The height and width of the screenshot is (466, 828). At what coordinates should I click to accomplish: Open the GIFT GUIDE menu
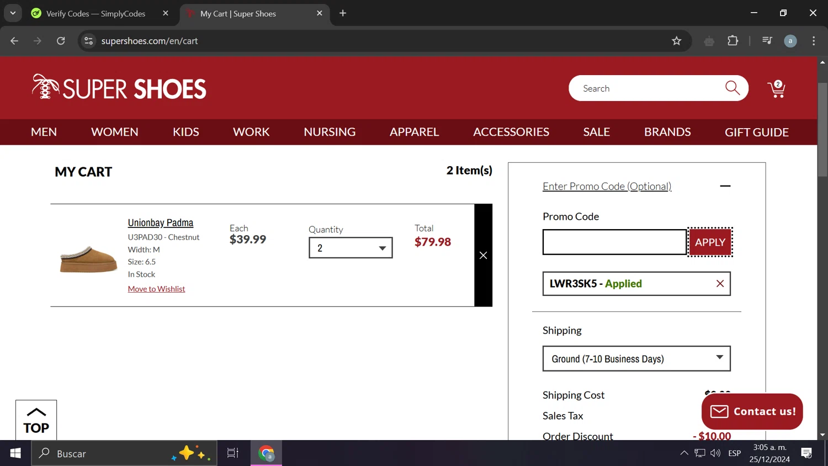(x=757, y=132)
